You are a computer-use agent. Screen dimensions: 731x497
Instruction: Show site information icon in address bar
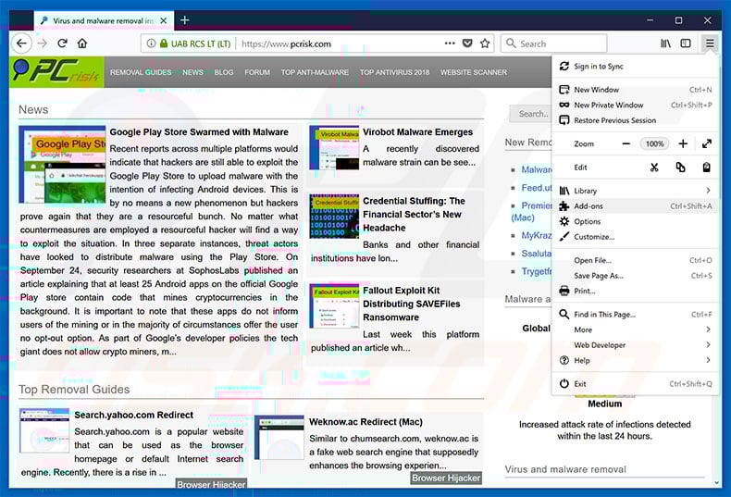pyautogui.click(x=151, y=43)
